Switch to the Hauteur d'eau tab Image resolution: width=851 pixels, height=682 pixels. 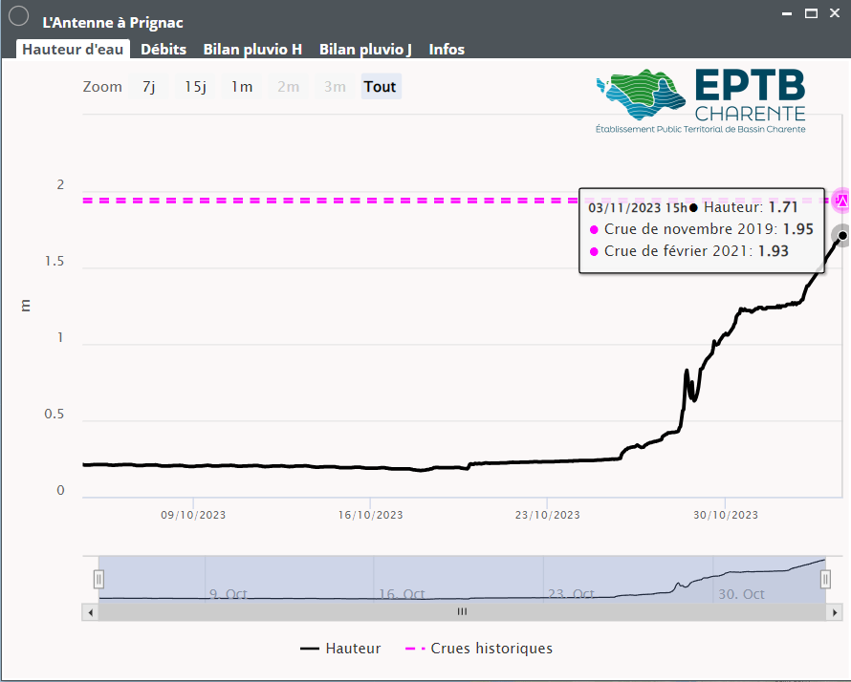pyautogui.click(x=73, y=50)
